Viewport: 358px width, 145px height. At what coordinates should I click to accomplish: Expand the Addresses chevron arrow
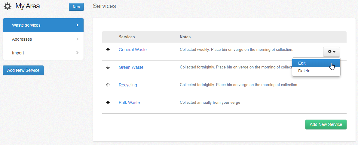(77, 39)
